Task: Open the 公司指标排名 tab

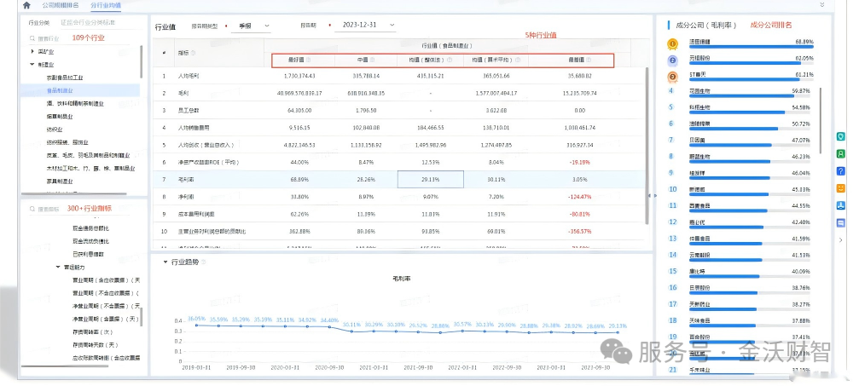Action: (x=61, y=5)
